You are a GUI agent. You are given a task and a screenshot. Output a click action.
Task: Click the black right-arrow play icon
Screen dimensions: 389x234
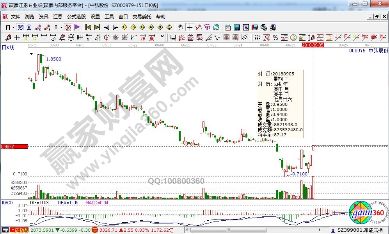[x=115, y=27]
